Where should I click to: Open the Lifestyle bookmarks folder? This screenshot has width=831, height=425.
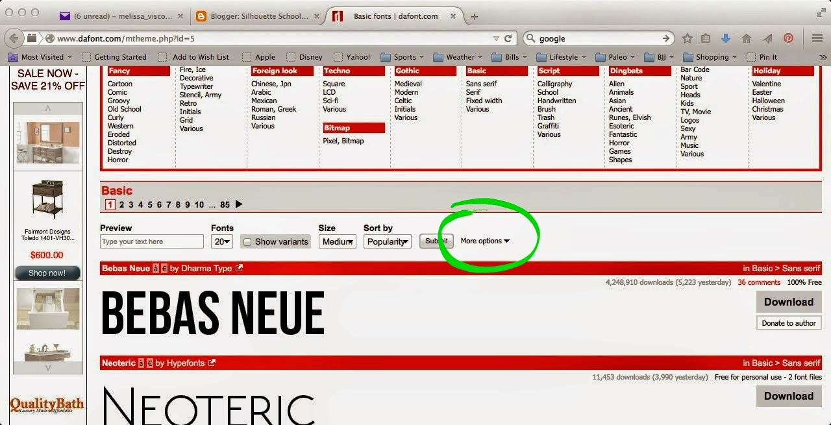[x=561, y=57]
